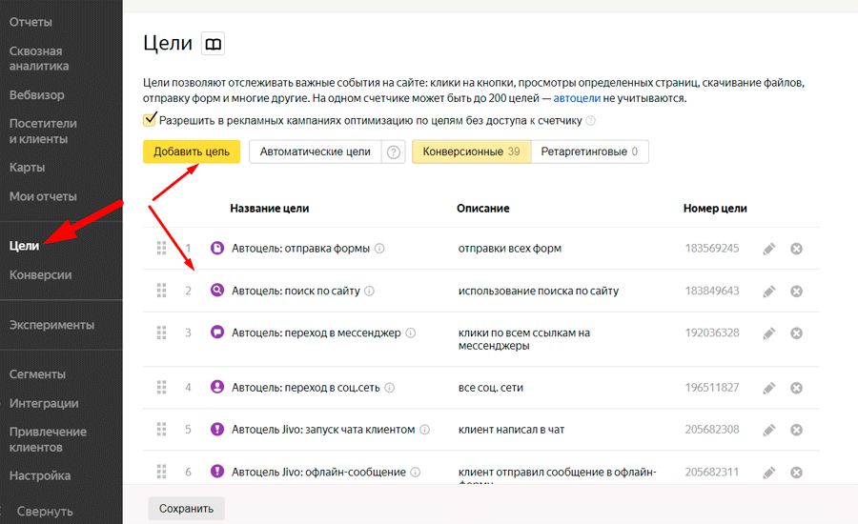Click info icon next to Автоцель: поиск по сайту

(x=369, y=291)
